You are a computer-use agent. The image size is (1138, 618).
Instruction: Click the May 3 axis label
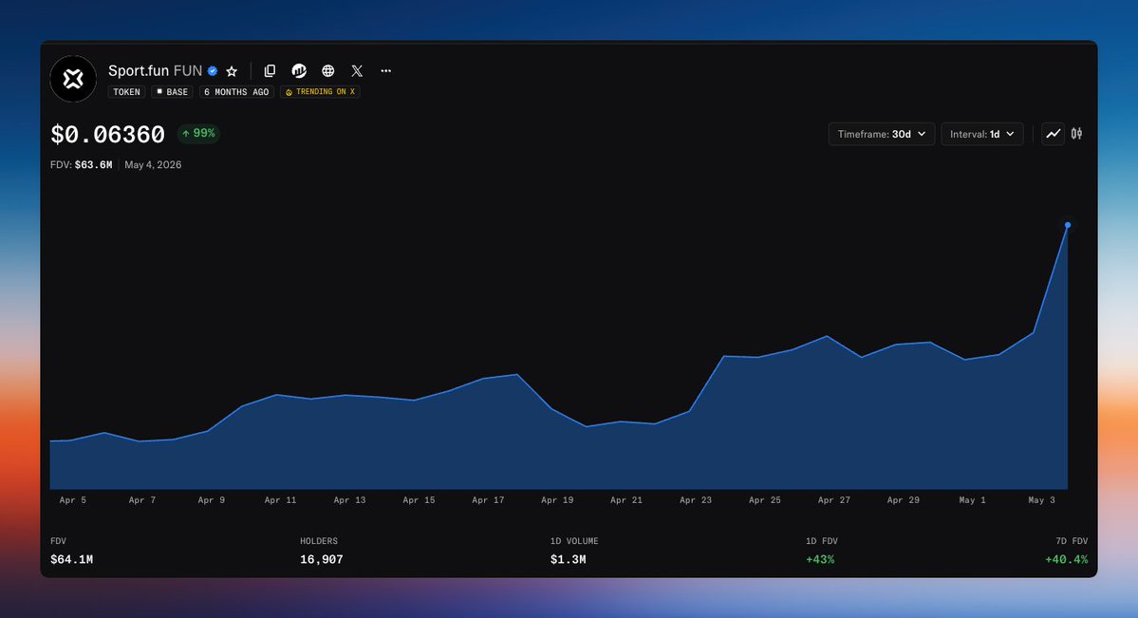pyautogui.click(x=1041, y=500)
